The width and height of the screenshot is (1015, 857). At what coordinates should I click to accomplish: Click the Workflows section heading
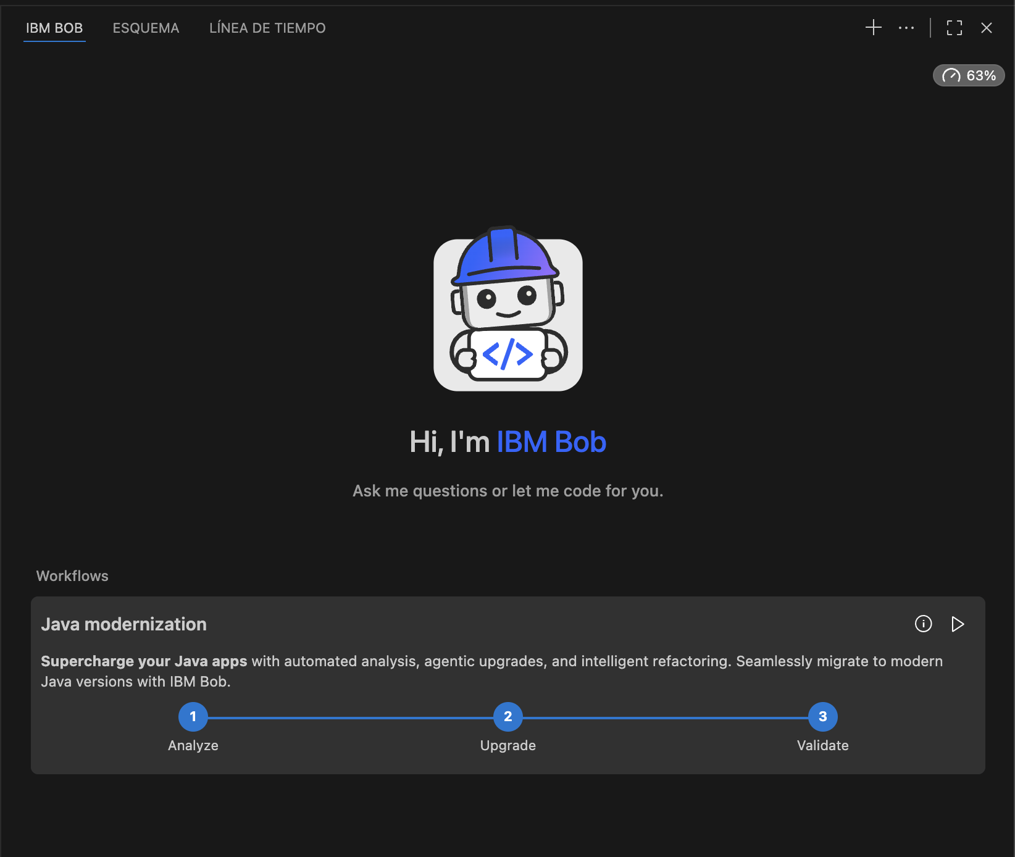[72, 576]
